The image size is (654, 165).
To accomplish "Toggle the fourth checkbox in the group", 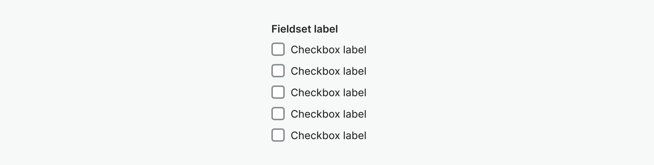I will tap(278, 114).
